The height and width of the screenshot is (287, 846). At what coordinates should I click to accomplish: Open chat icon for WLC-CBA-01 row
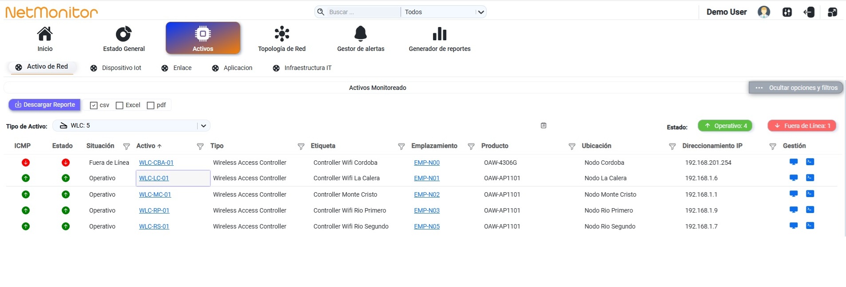point(794,162)
